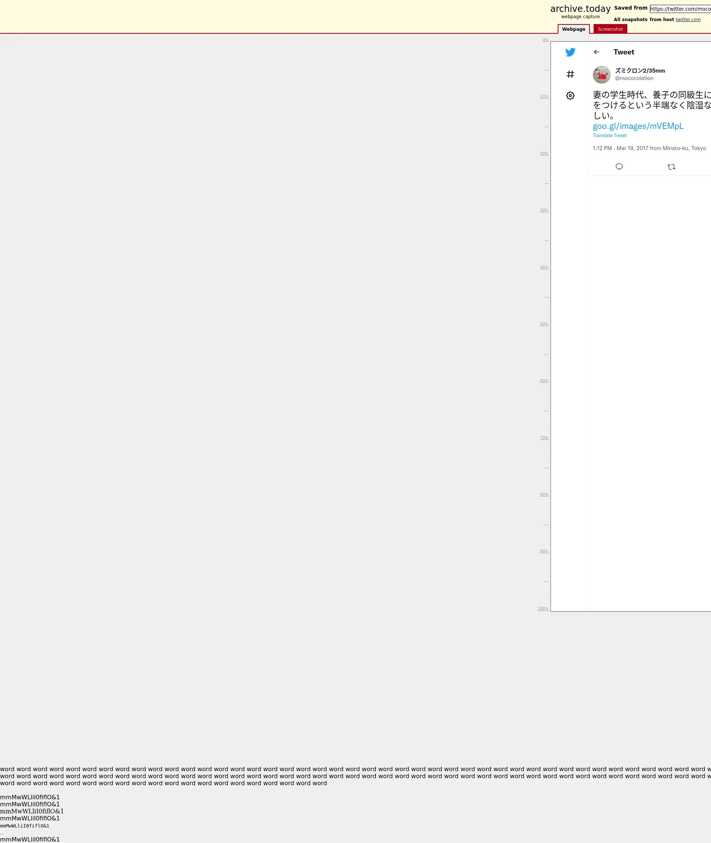
Task: Switch to the Screenshot tab
Action: [x=610, y=29]
